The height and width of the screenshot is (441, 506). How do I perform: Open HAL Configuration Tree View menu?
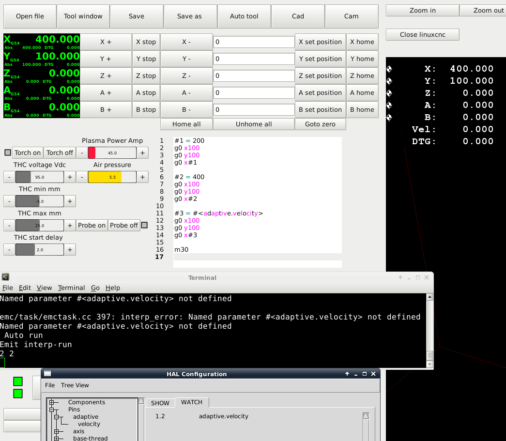[75, 385]
